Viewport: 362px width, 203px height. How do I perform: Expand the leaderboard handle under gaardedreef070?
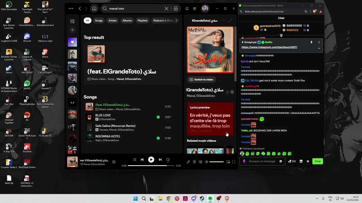pos(281,36)
